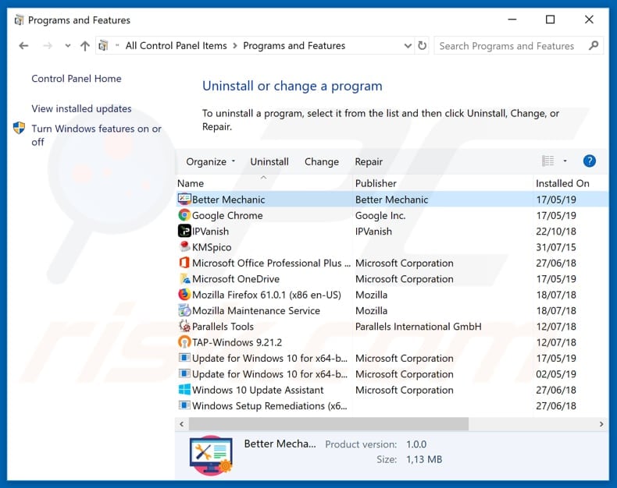Select the Google Chrome program name
617x488 pixels.
[227, 215]
